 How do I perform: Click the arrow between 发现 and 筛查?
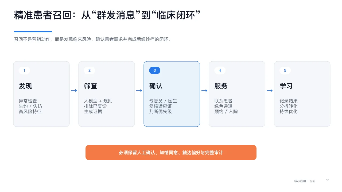(x=74, y=91)
